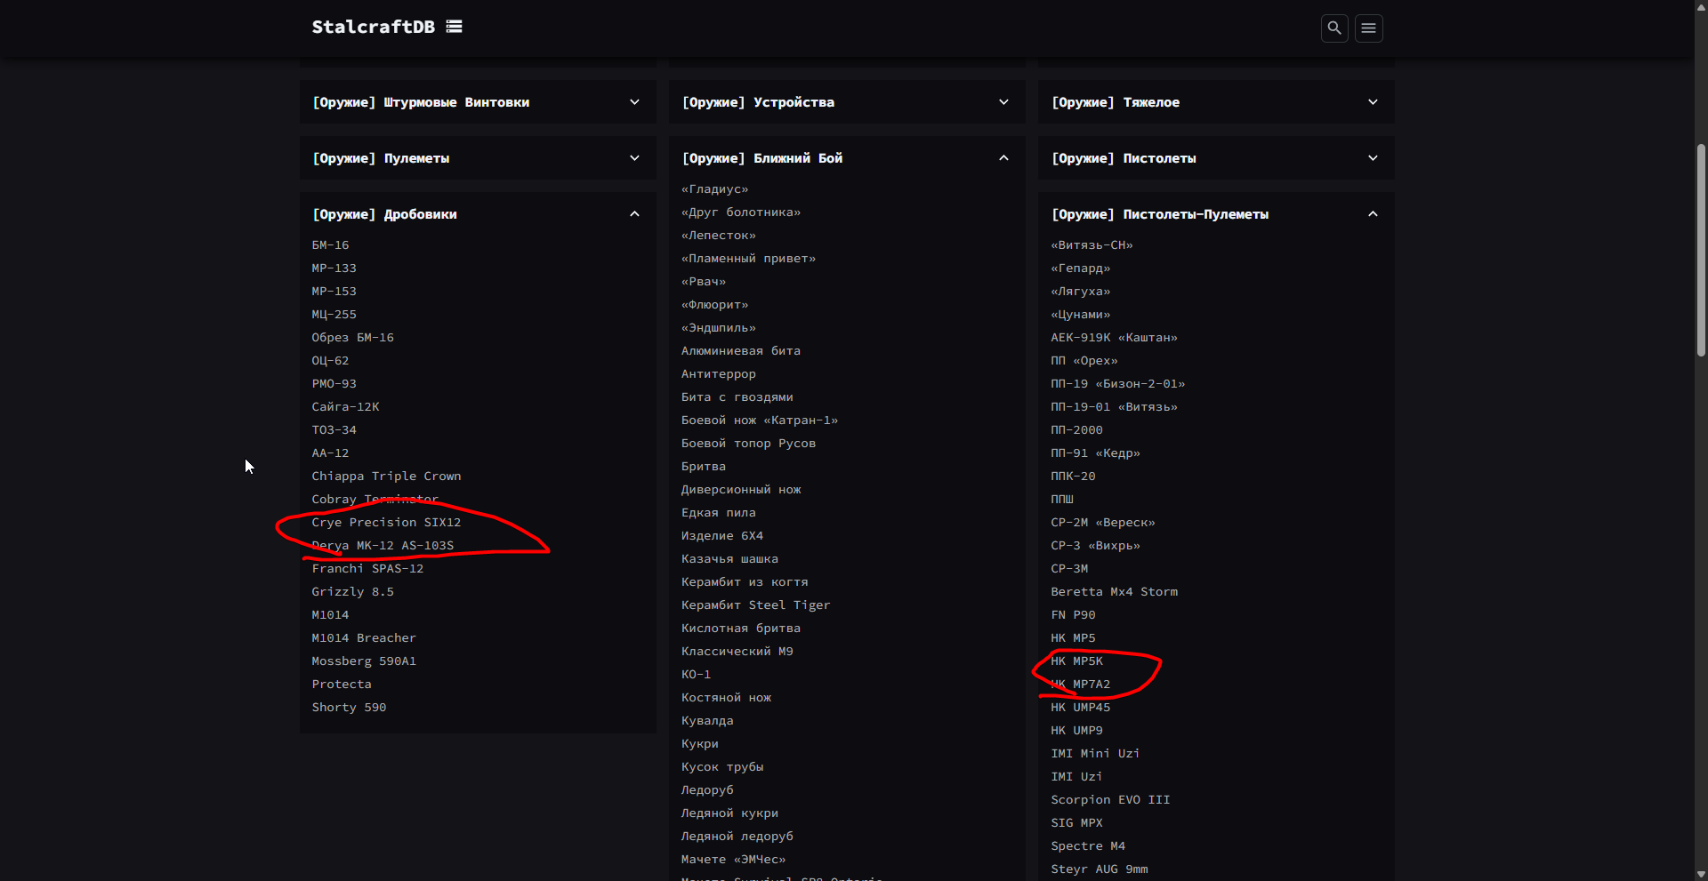Open the МР-133 shotgun entry
This screenshot has height=881, width=1708.
[x=334, y=268]
